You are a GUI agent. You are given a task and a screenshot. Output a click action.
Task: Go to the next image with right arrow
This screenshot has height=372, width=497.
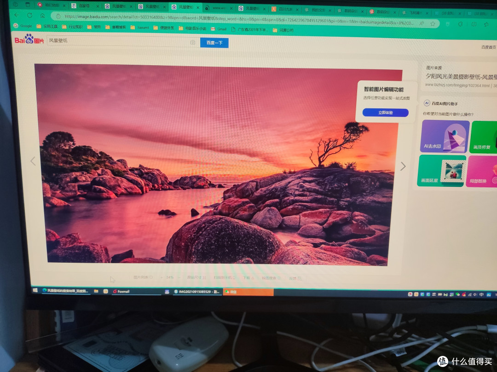pyautogui.click(x=403, y=166)
